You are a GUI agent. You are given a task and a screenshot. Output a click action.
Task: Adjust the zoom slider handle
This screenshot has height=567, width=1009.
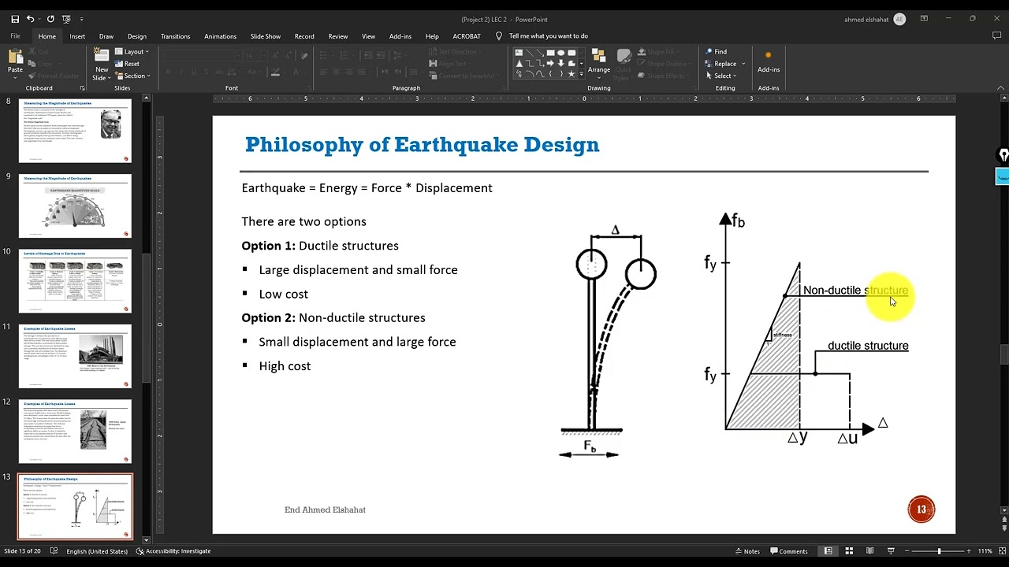[x=939, y=551]
